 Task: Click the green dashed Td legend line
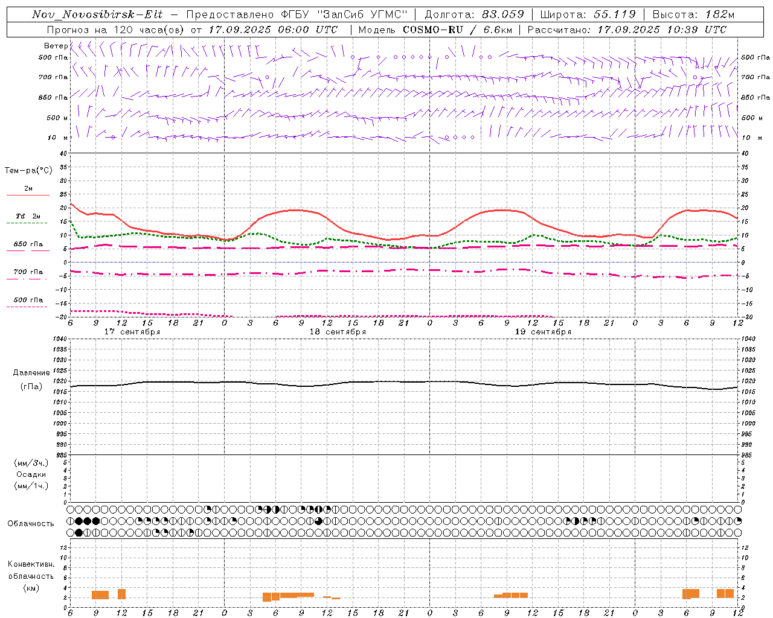[x=27, y=223]
